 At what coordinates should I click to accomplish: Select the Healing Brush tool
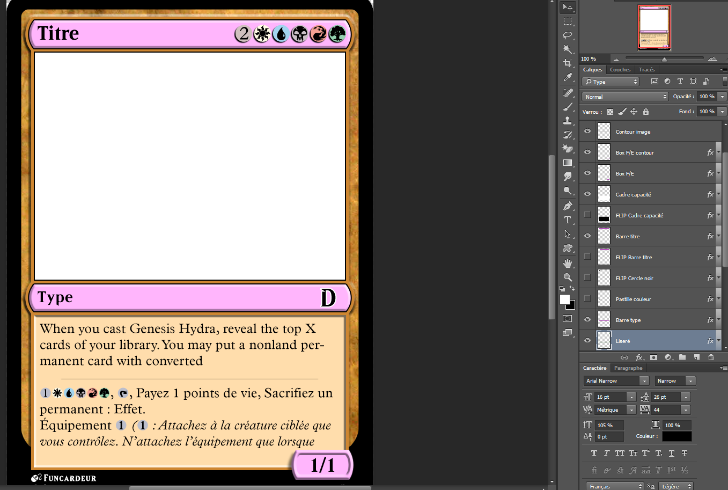[x=568, y=93]
